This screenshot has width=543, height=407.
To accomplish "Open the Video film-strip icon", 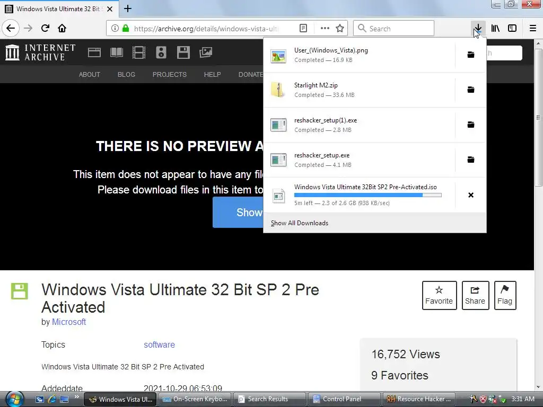I will 139,52.
